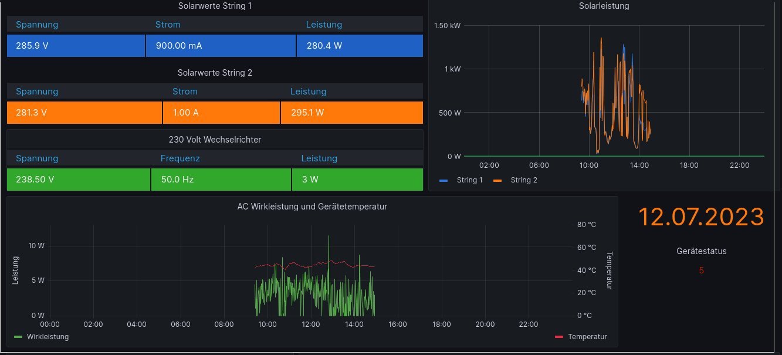The width and height of the screenshot is (782, 355).
Task: Toggle String 2 series via its legend label
Action: pos(523,180)
